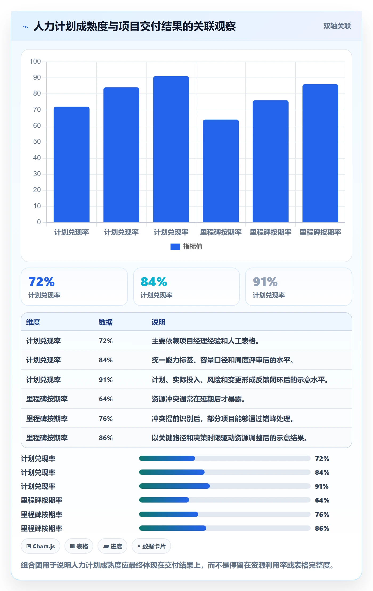Viewport: 373px width, 591px height.
Task: Click the 表格 tag label
Action: (82, 547)
